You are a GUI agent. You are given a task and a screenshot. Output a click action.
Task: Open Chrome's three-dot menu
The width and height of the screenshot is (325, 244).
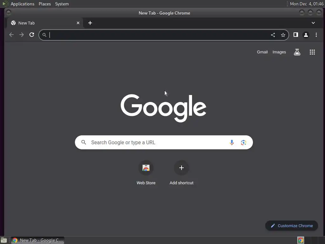316,35
